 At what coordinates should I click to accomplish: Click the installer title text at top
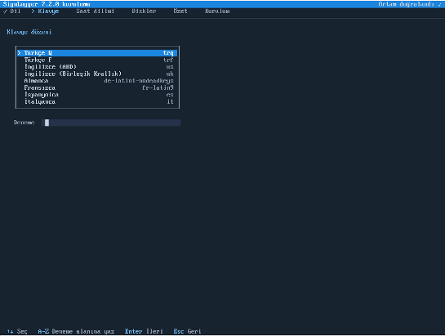(47, 4)
